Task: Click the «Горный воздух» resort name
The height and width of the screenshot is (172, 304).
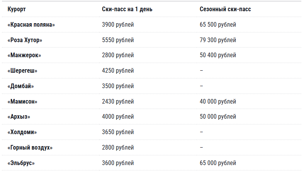Action: click(30, 148)
